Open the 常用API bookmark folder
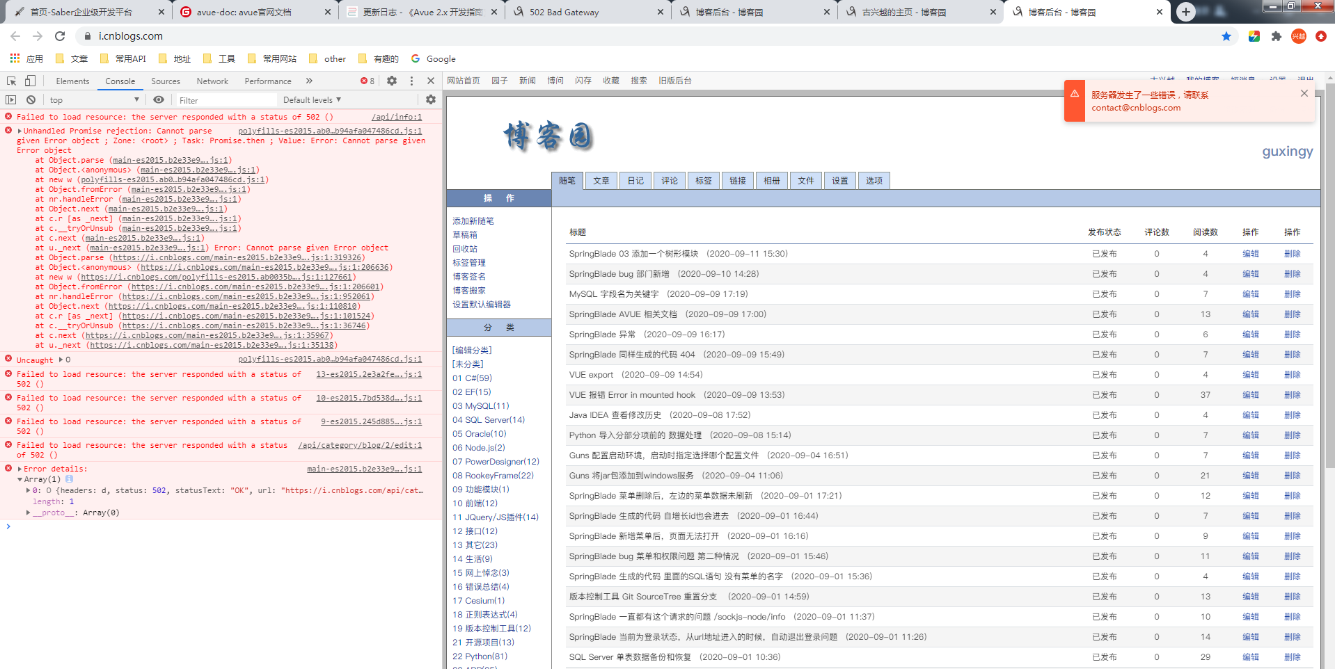 point(123,58)
